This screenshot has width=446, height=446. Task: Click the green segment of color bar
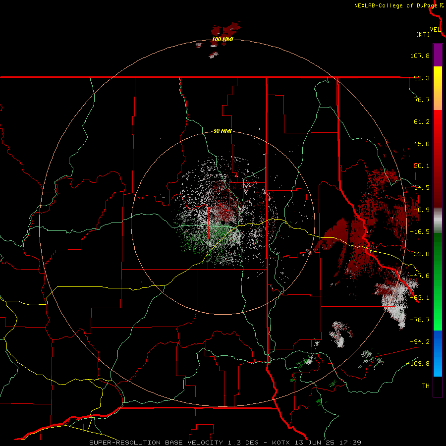(438, 281)
